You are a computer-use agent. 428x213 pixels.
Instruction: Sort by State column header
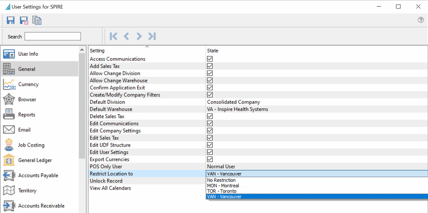[x=317, y=50]
